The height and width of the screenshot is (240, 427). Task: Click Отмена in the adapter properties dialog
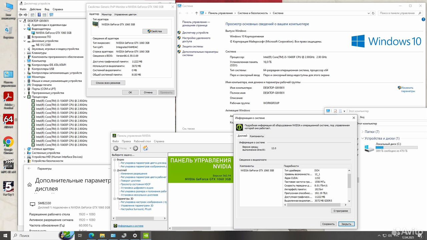(x=148, y=92)
